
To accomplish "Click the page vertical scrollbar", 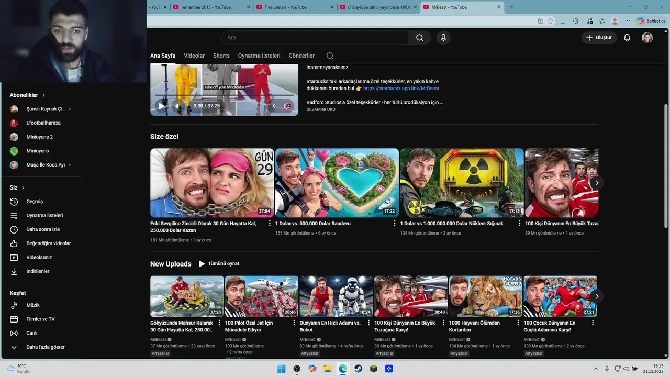I will pyautogui.click(x=666, y=165).
